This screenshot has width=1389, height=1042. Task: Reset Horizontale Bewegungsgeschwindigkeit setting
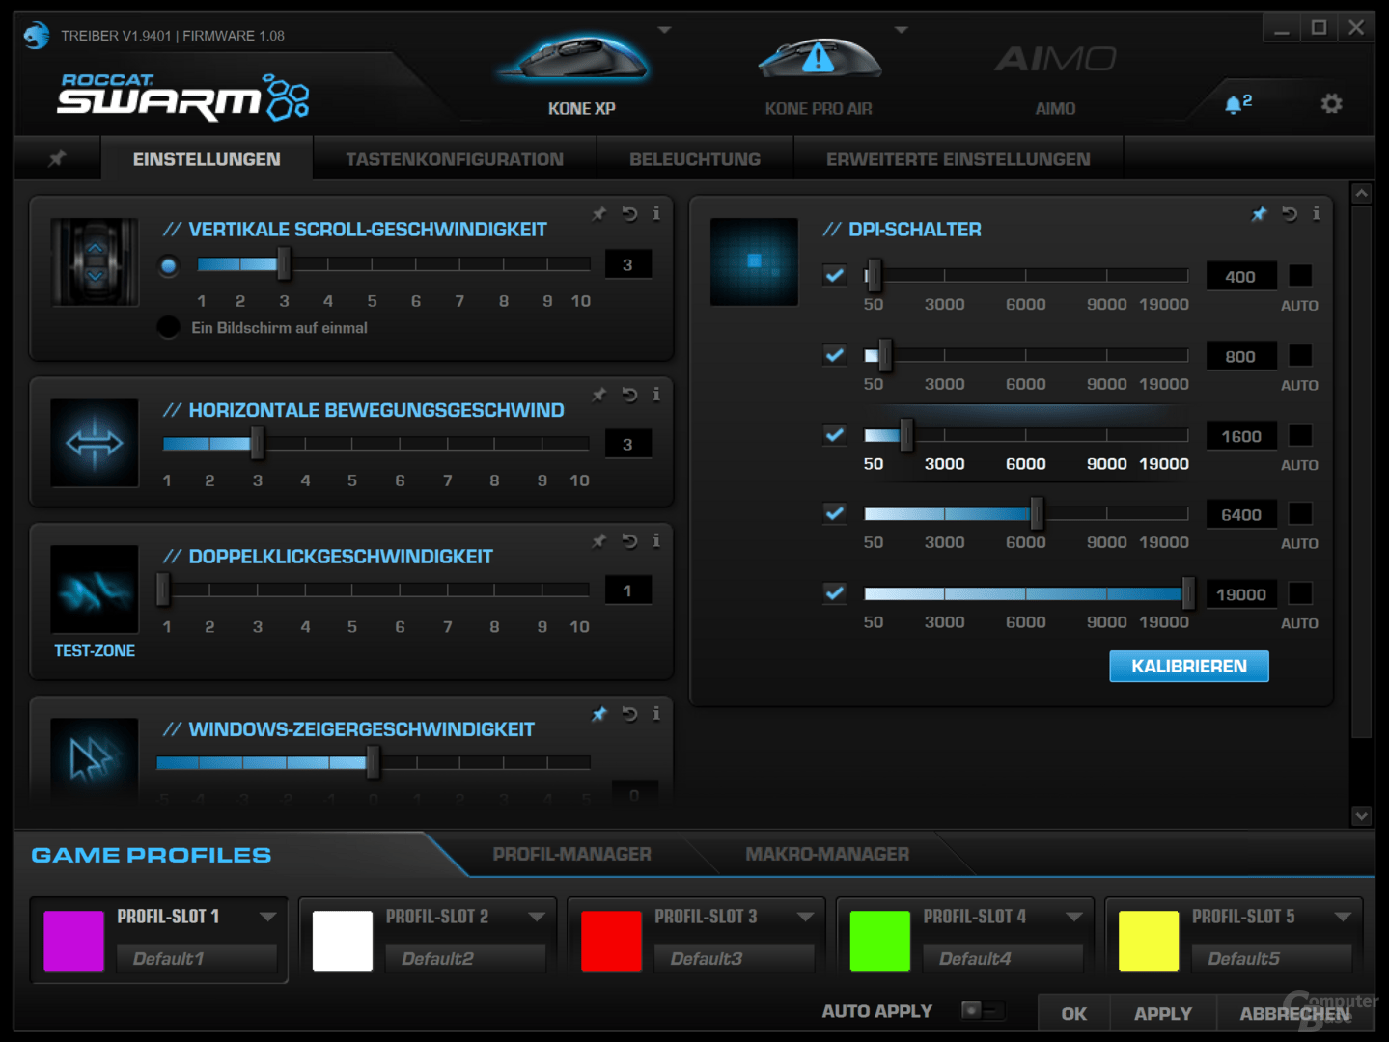[629, 395]
